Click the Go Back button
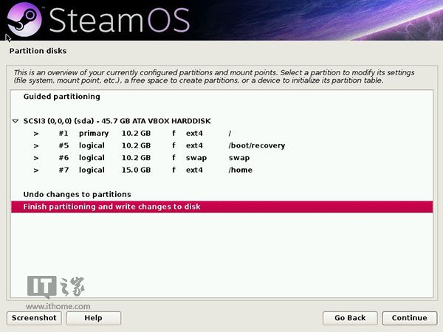This screenshot has height=332, width=443. click(x=350, y=318)
